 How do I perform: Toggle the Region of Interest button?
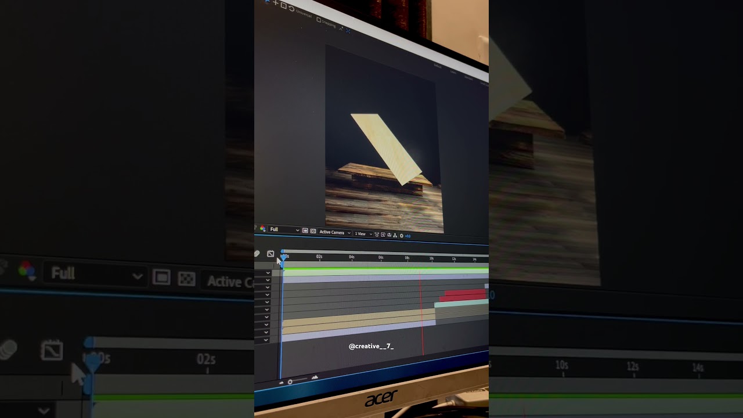tap(305, 230)
